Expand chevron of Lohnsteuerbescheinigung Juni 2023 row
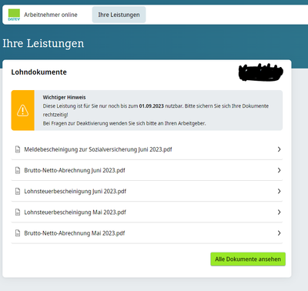This screenshot has height=291, width=308. coord(279,192)
